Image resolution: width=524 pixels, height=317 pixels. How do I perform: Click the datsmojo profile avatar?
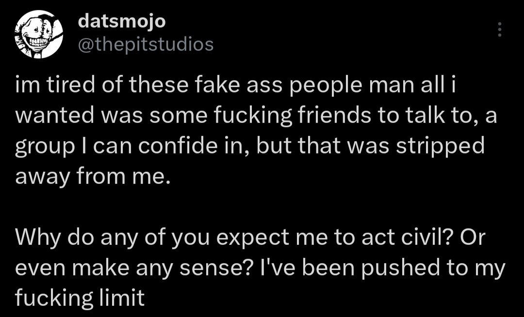39,35
